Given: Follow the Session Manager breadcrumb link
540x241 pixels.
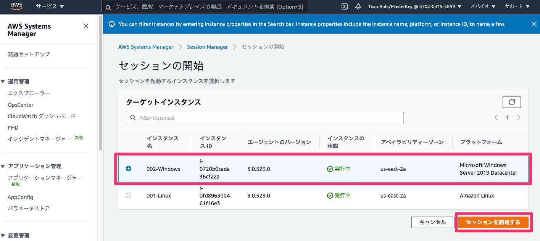Looking at the screenshot, I should (207, 47).
